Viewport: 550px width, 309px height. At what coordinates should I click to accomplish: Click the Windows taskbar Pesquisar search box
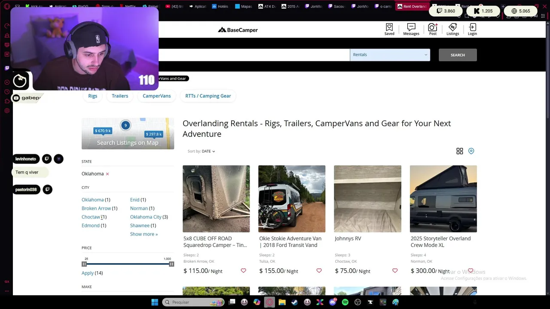click(x=193, y=302)
